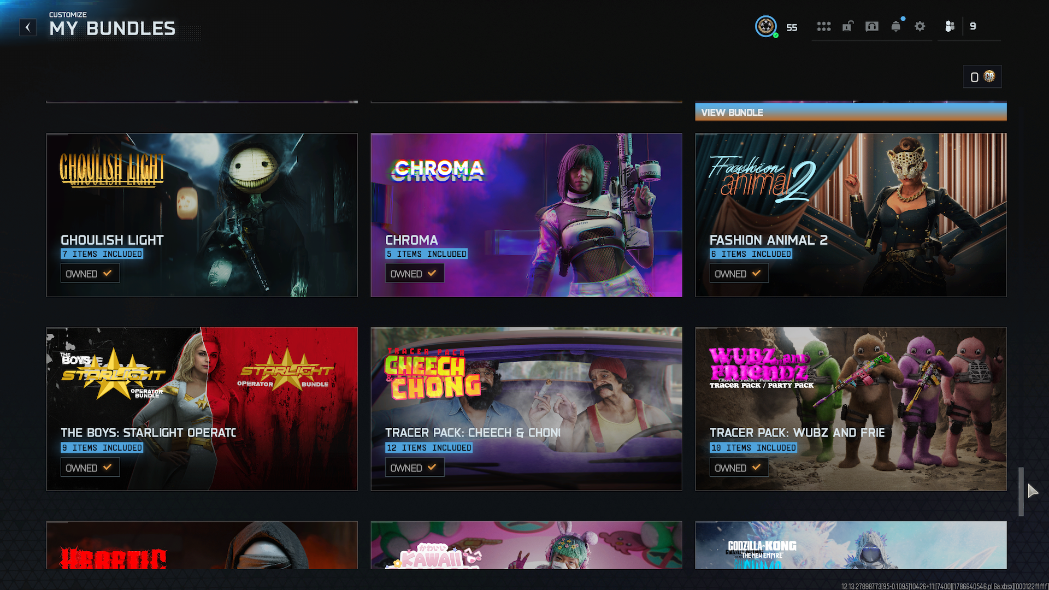1049x590 pixels.
Task: Select the Godzilla-Kong bundle card
Action: 851,545
